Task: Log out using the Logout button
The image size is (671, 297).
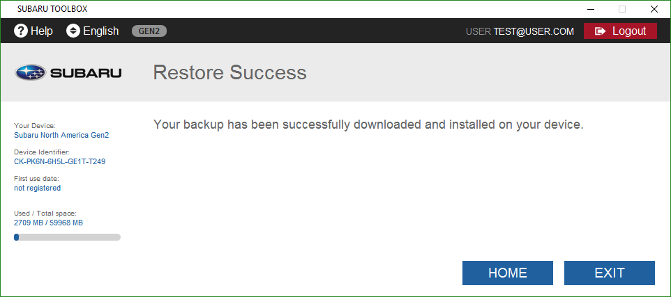Action: tap(620, 31)
